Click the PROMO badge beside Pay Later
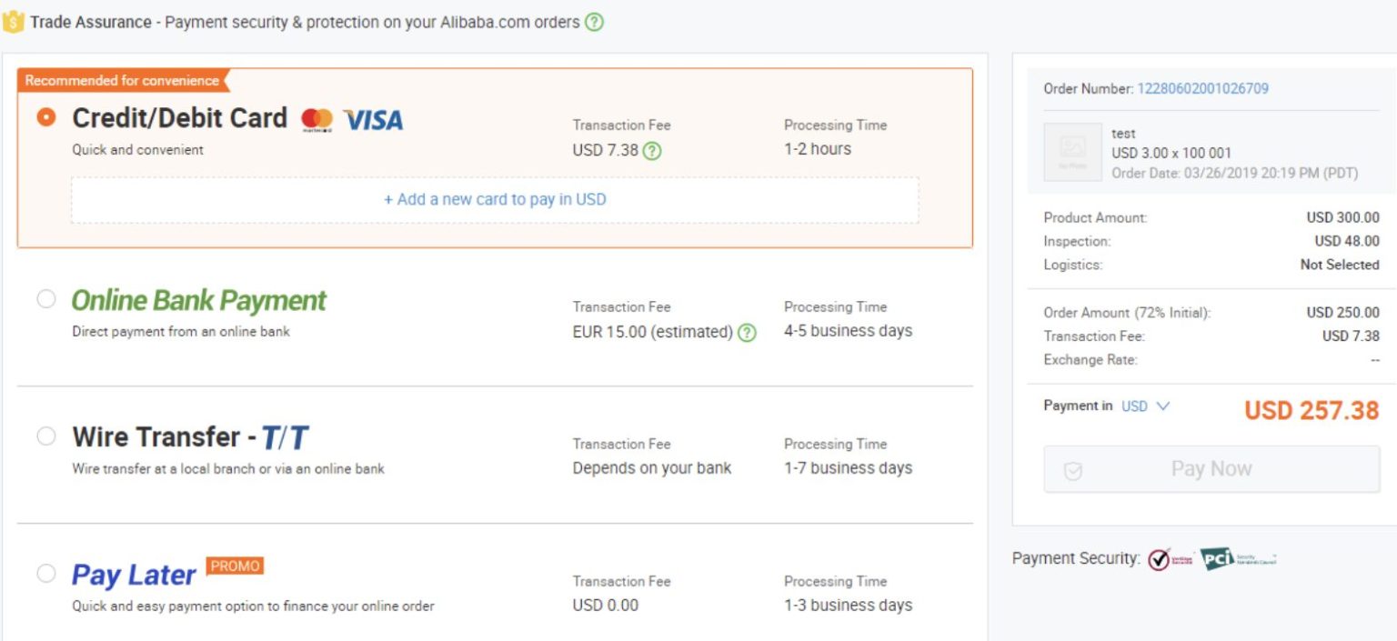1397x641 pixels. pos(235,565)
